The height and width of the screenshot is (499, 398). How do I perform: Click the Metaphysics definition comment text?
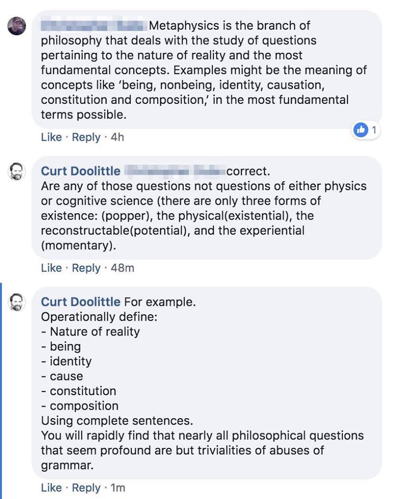tap(203, 71)
